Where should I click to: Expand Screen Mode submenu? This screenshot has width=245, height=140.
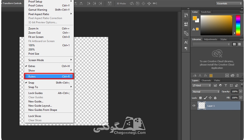[49, 60]
